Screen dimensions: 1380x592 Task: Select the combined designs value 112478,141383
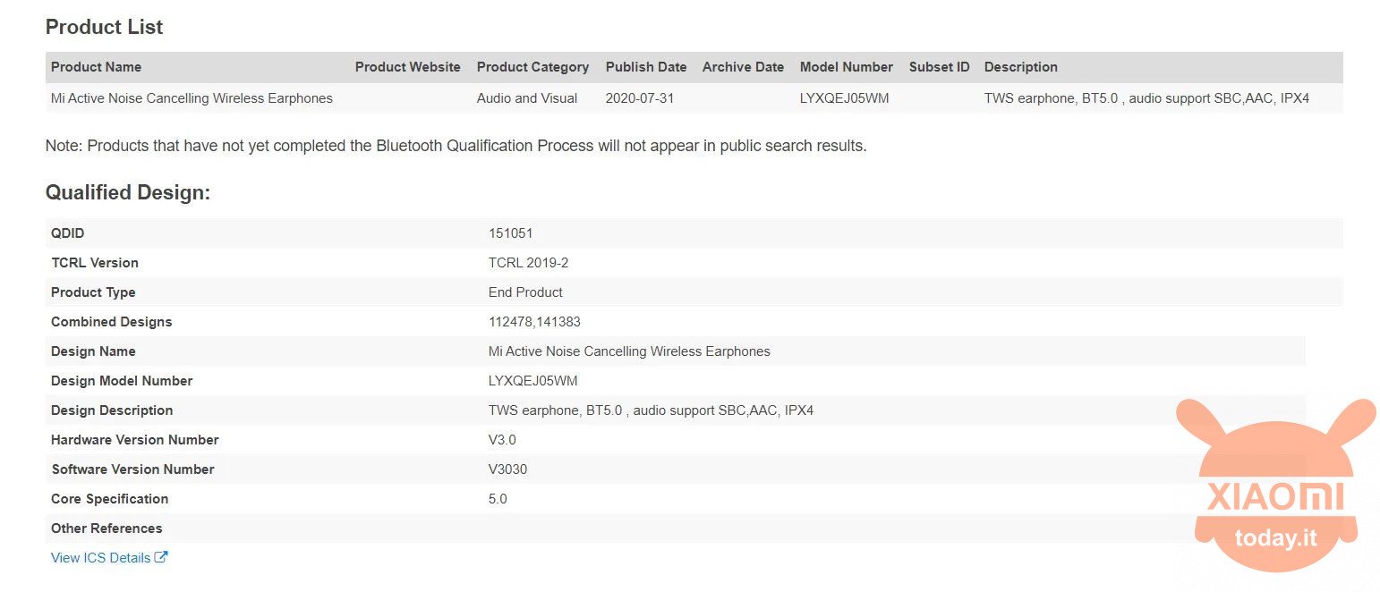point(534,322)
